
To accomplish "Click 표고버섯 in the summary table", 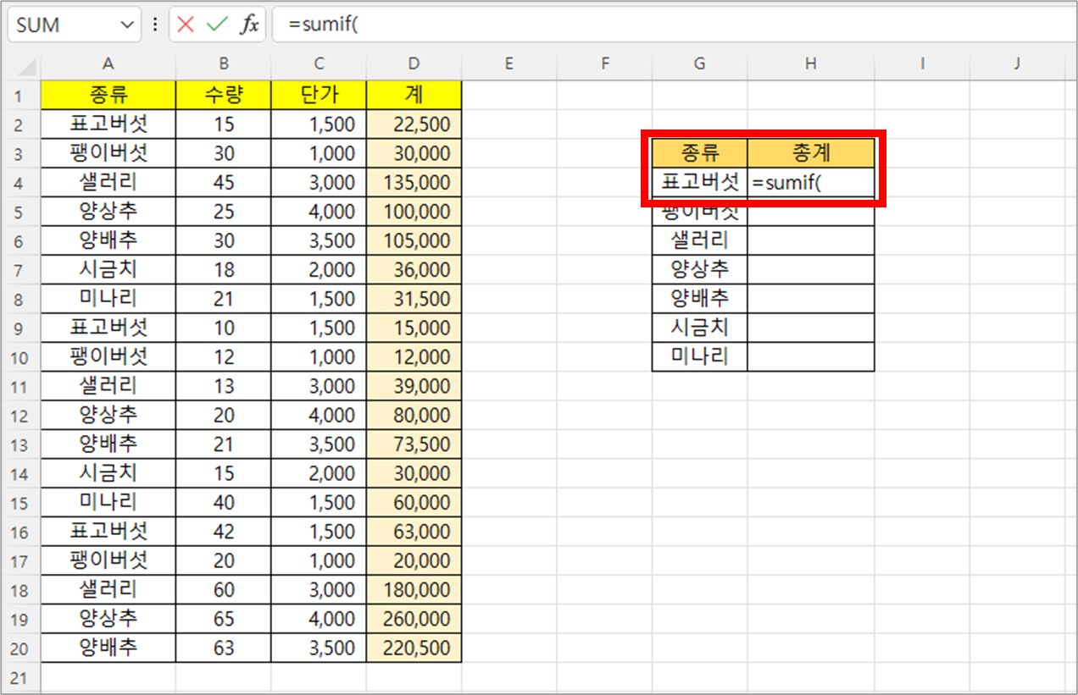I will [700, 182].
